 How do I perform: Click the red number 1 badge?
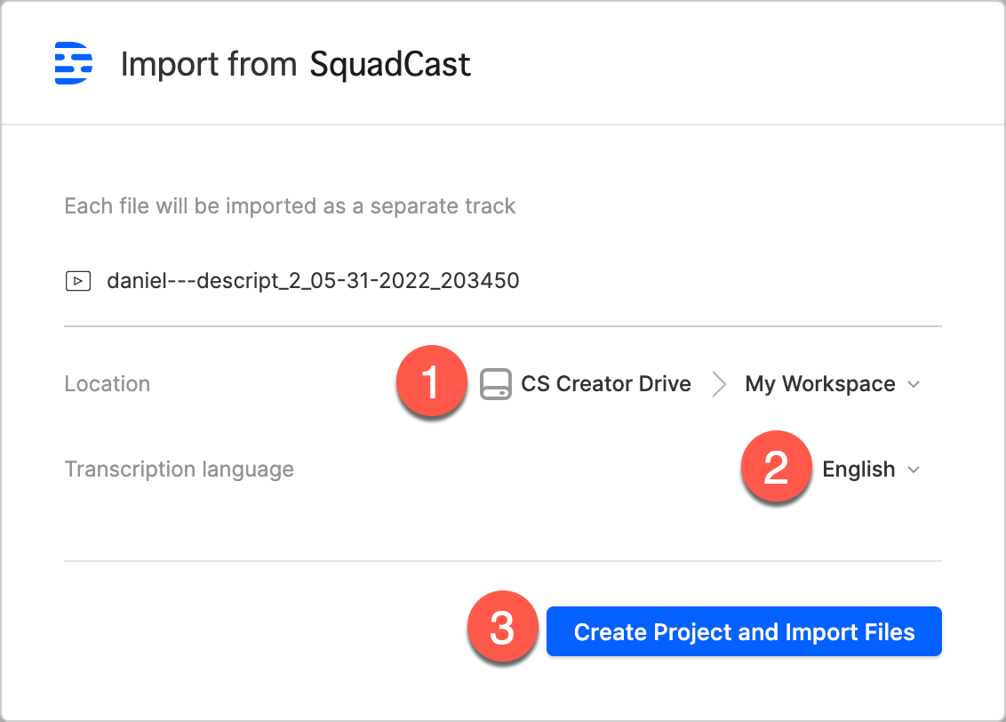click(x=431, y=384)
